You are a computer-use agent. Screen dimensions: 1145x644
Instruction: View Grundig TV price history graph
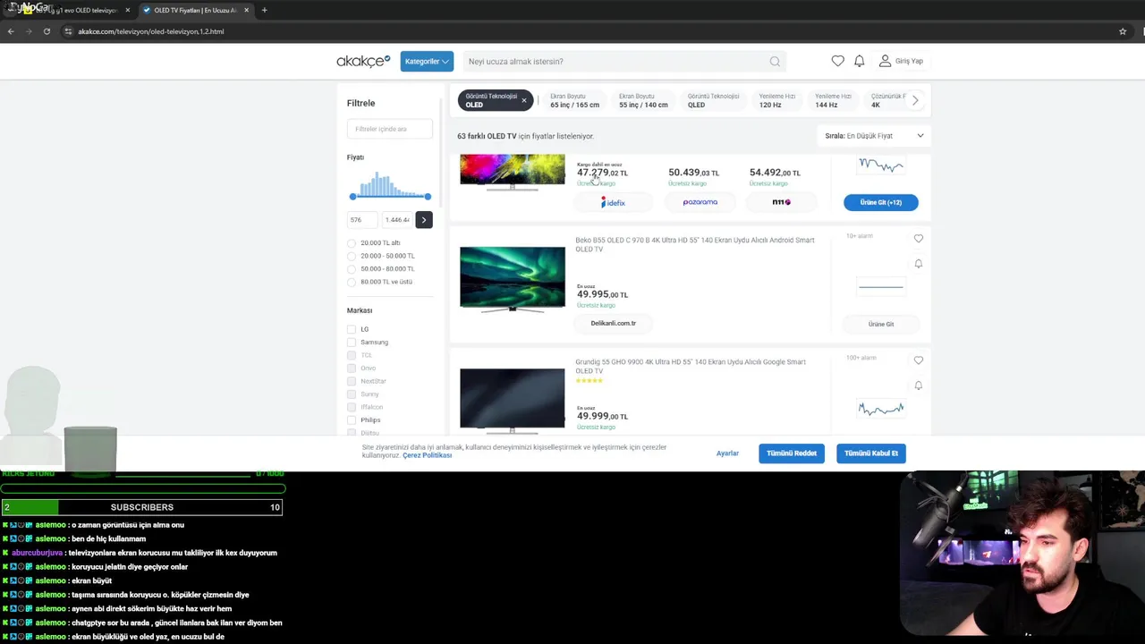881,409
